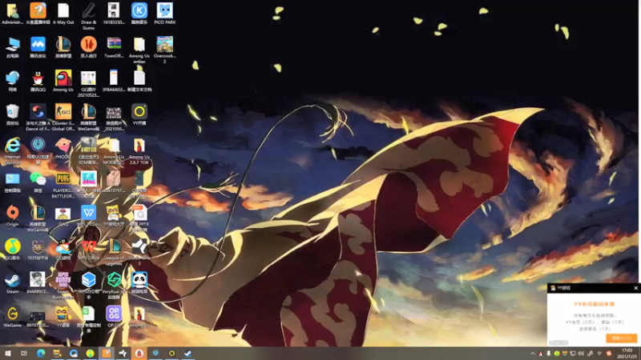Open the WeChat (微信) desktop shortcut
Image resolution: width=641 pixels, height=360 pixels.
pos(38,182)
